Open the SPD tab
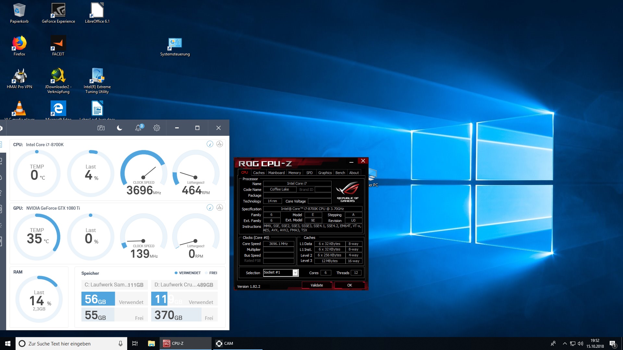The height and width of the screenshot is (350, 623). [x=309, y=173]
